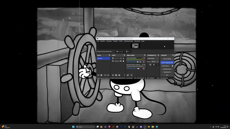This screenshot has height=129, width=230.
Task: Open the Windows Start menu
Action: click(73, 127)
